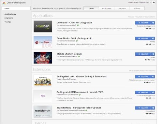Add Audit gratuit SEO with Gratuit button

[143, 92]
